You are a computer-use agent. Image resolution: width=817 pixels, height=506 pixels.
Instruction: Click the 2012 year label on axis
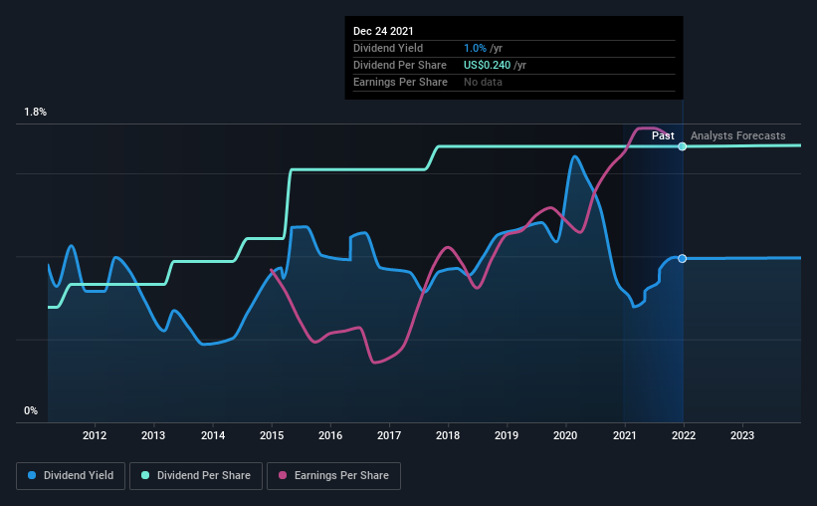click(x=95, y=435)
